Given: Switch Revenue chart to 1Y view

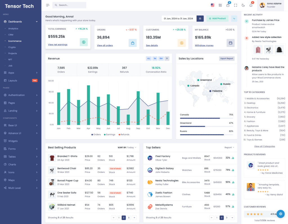Looking at the screenshot, I should [166, 58].
